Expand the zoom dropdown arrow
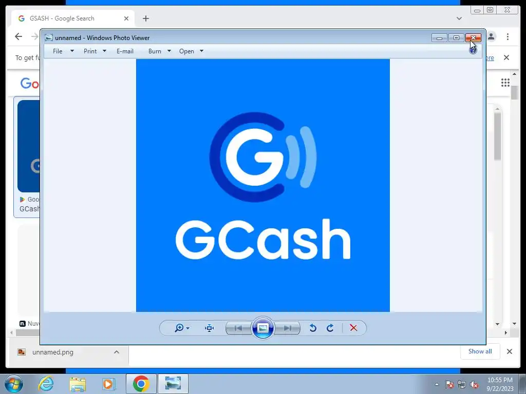Viewport: 526px width, 394px height. pyautogui.click(x=188, y=328)
